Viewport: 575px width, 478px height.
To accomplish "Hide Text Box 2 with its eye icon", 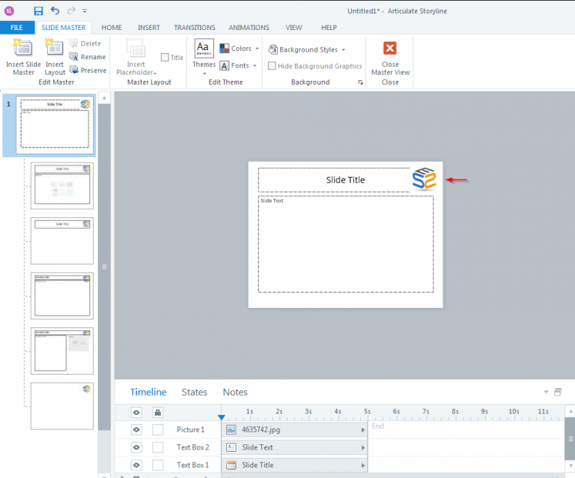I will click(136, 447).
